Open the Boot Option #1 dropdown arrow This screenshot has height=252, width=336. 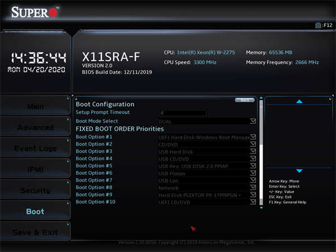click(253, 137)
